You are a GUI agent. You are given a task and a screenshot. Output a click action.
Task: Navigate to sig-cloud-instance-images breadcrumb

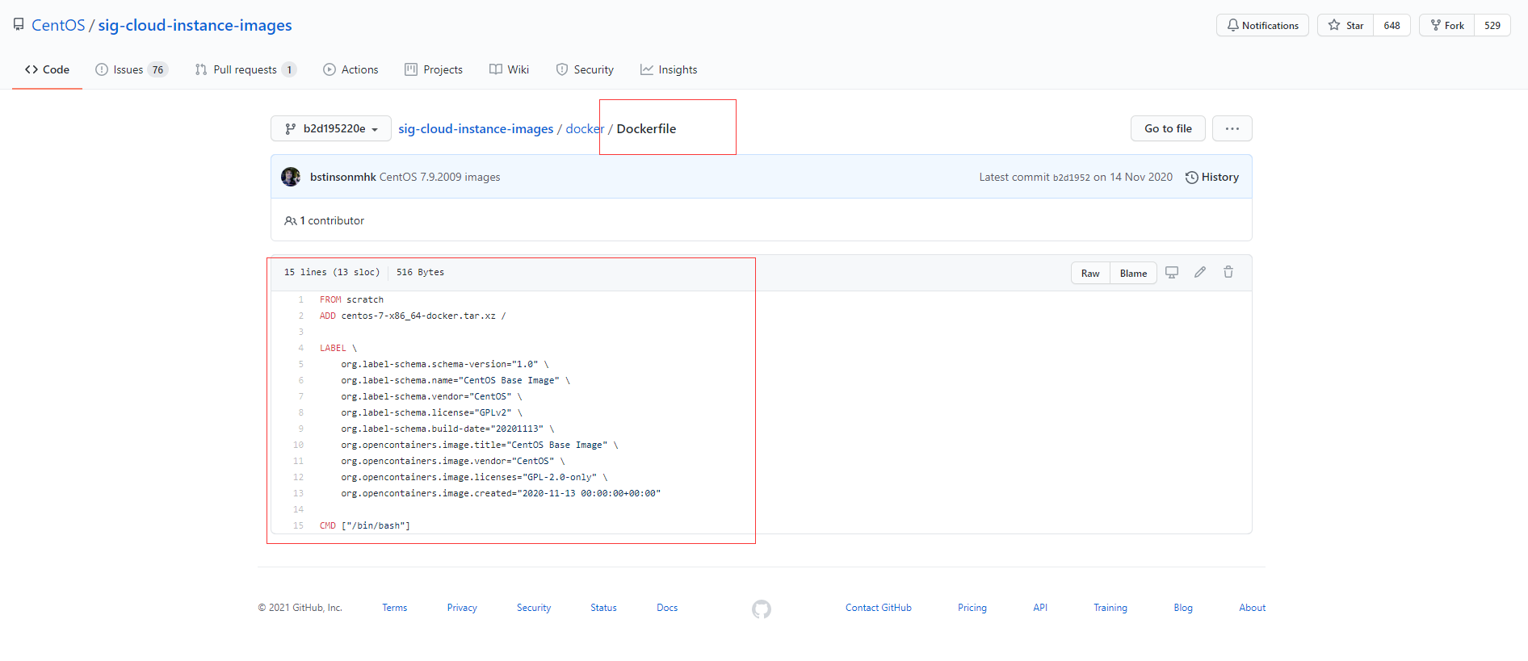[x=476, y=128]
